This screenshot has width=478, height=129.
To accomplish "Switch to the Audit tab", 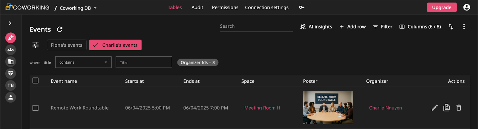I will click(x=197, y=7).
